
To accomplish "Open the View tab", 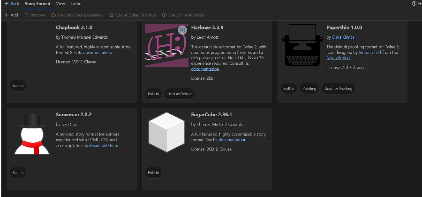I will tap(60, 4).
